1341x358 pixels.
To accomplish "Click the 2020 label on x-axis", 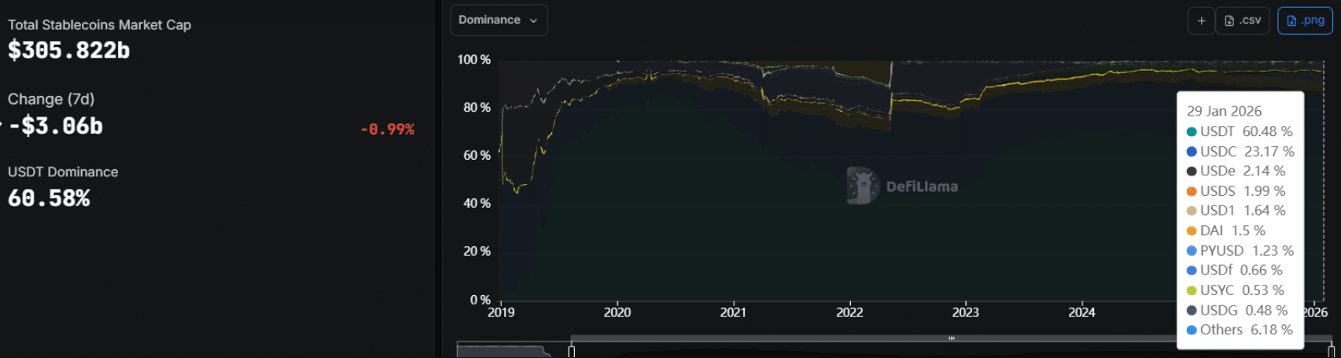I will 617,313.
